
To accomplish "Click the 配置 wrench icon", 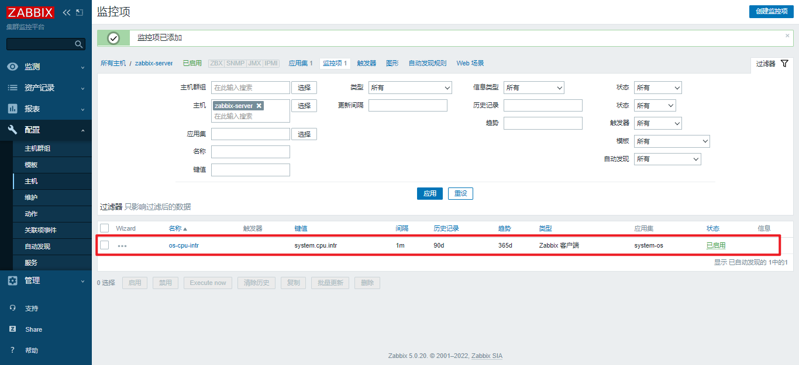I will (12, 130).
